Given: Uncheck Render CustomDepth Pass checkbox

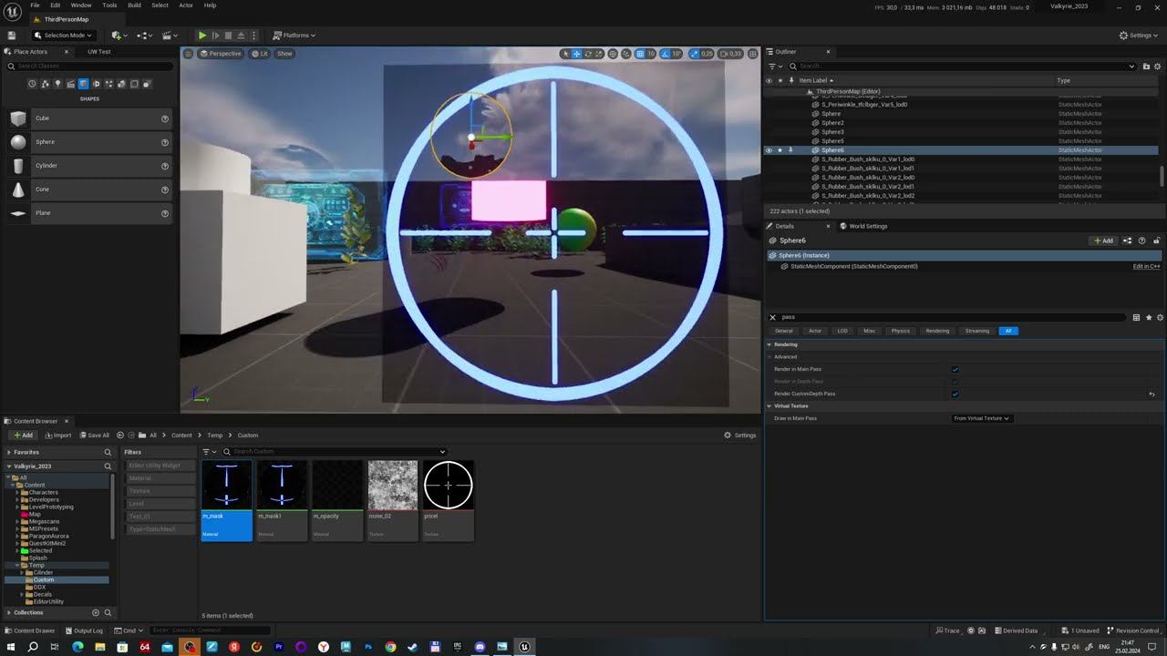Looking at the screenshot, I should pos(955,395).
